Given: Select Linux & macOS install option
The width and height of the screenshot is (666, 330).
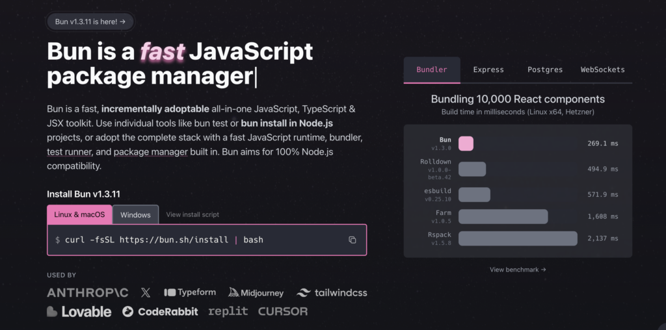Looking at the screenshot, I should pyautogui.click(x=79, y=214).
